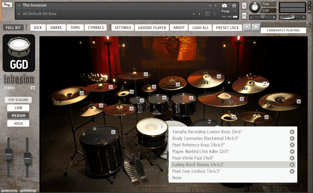The image size is (313, 193).
Task: Open the far-right china cymbal dropdown arrow
Action: (299, 101)
